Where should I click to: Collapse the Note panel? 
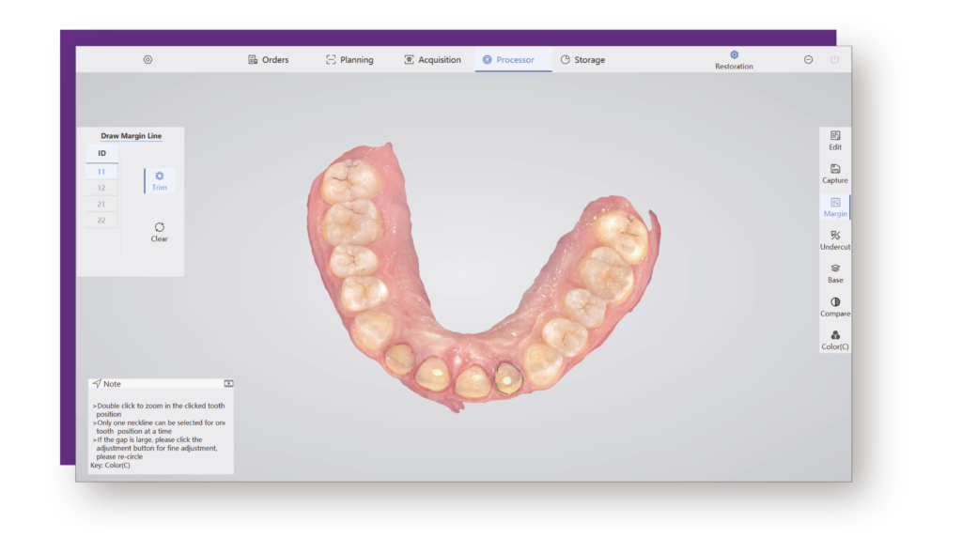coord(228,383)
